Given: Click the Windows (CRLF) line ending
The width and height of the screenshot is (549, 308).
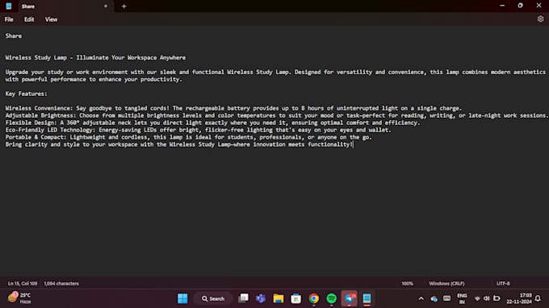Looking at the screenshot, I should (x=446, y=284).
